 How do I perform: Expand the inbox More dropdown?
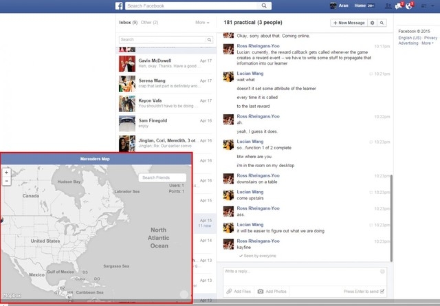coord(202,23)
